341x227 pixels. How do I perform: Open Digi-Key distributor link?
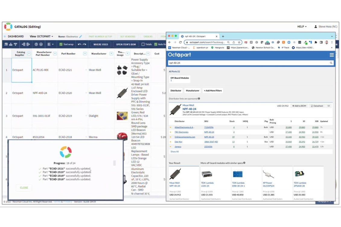(x=178, y=142)
